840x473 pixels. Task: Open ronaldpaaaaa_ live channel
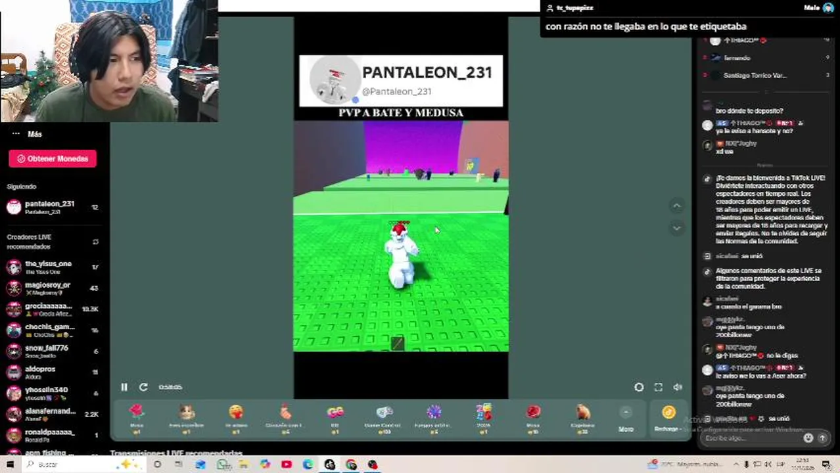53,436
